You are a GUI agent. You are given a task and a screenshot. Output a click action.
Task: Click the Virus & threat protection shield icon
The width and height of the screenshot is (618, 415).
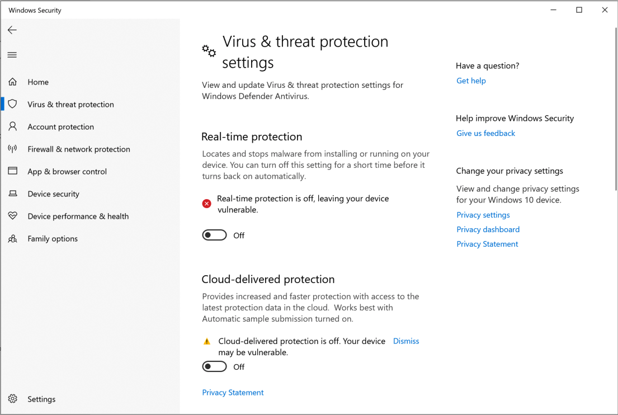[x=12, y=105]
